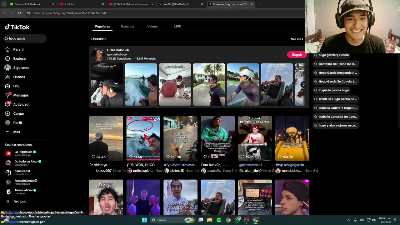Open WhatsApp from the taskbar

(237, 220)
